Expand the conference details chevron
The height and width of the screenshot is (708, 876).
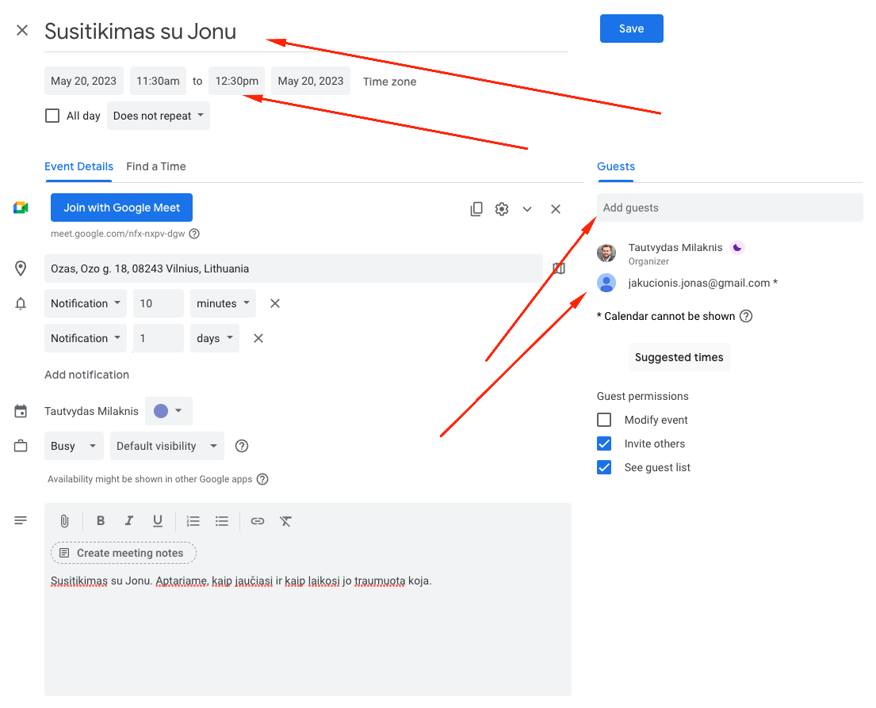[x=527, y=209]
